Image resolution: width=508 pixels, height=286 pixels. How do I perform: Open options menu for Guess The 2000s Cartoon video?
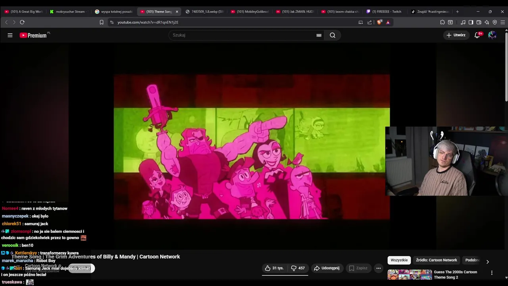pyautogui.click(x=492, y=273)
